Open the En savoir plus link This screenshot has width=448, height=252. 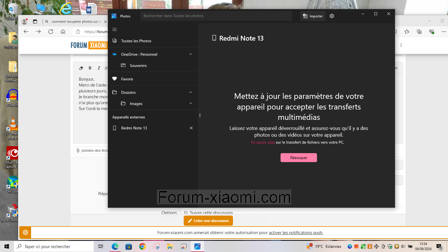(263, 142)
